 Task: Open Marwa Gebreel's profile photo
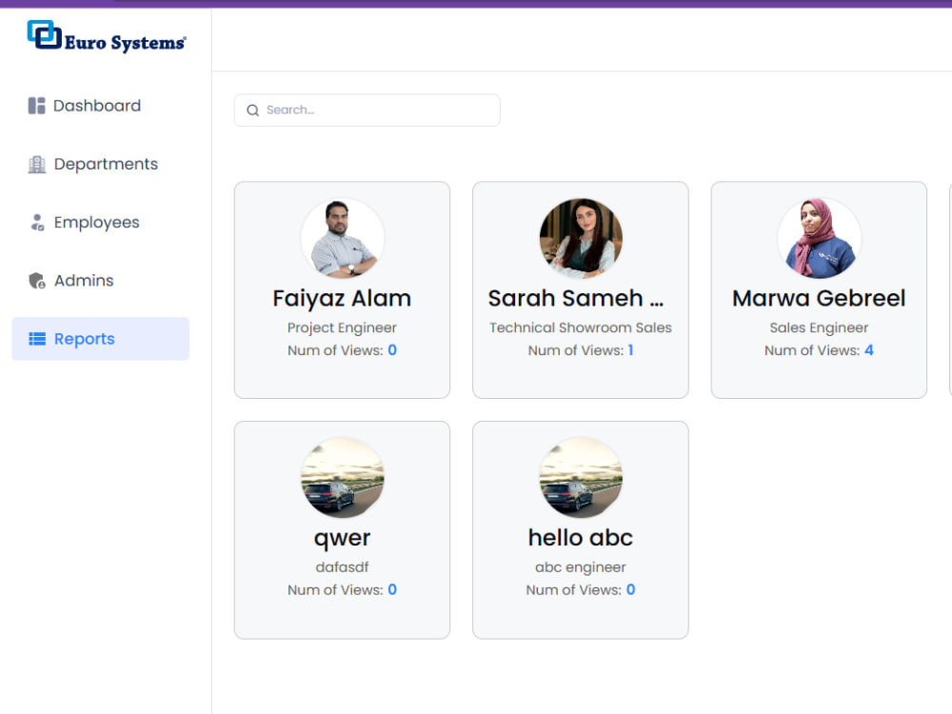[x=819, y=239]
